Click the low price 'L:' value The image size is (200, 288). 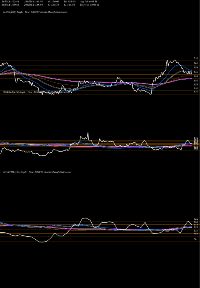click(70, 5)
